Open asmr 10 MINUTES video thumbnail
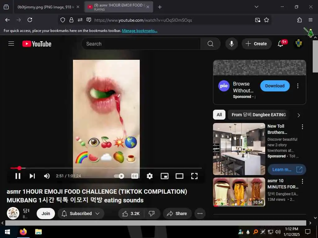Image resolution: width=318 pixels, height=238 pixels. 239,192
